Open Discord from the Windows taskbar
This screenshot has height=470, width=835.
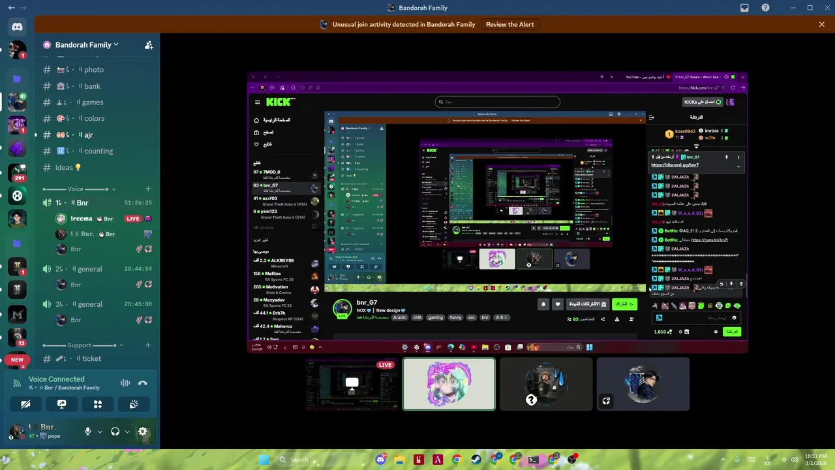coord(380,460)
